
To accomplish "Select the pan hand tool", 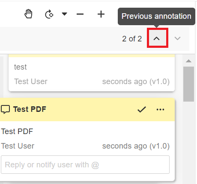I will coord(28,14).
